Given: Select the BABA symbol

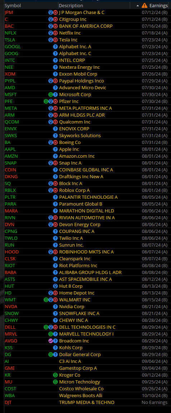Looking at the screenshot, I should point(10,273).
